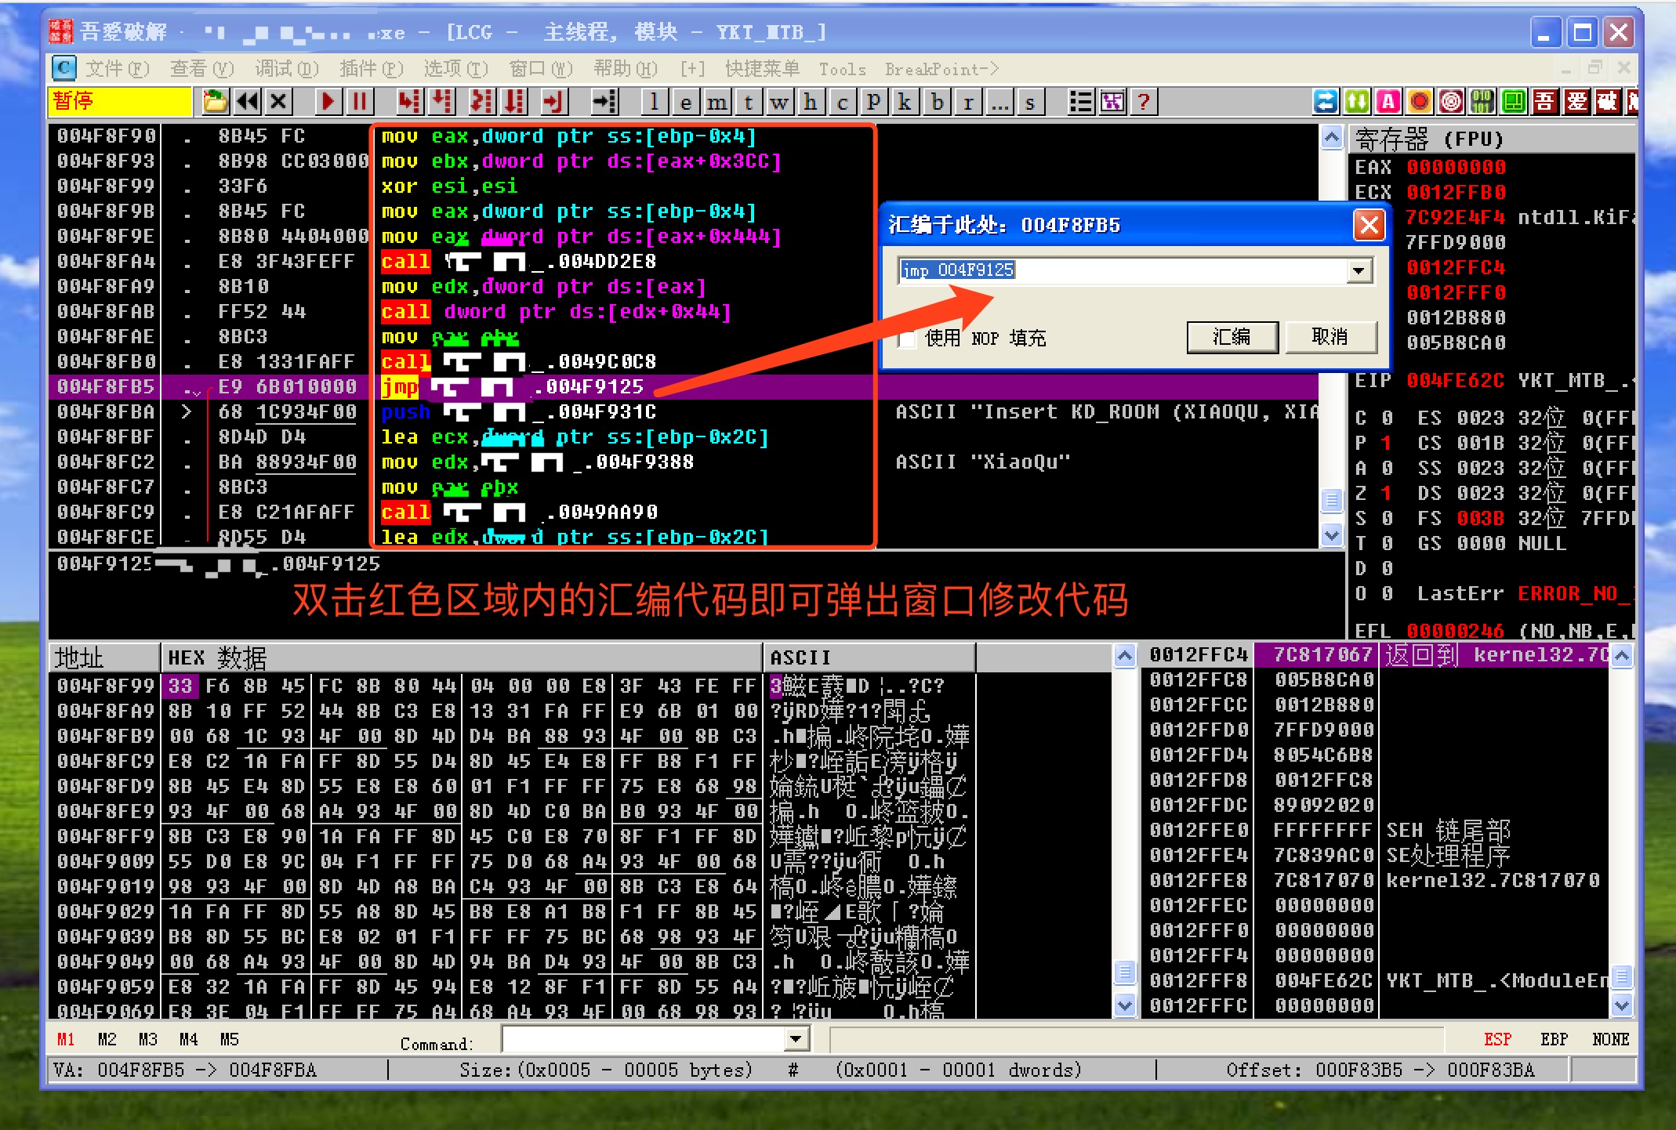
Task: Open Windows list with 'w' button
Action: 779,102
